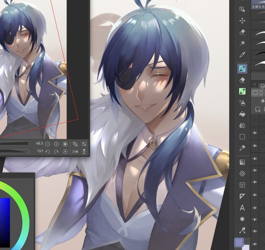
Task: Click the 13.1 rotation value in Navigator
Action: (40, 151)
